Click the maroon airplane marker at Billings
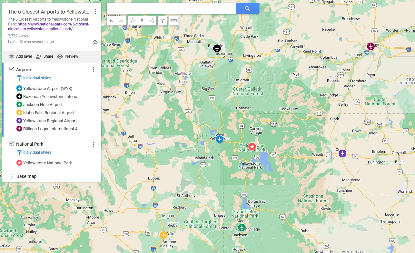 (371, 46)
